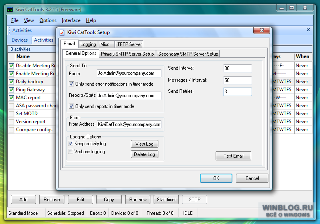Click the Setup dialog checkmark icon

[x=62, y=32]
